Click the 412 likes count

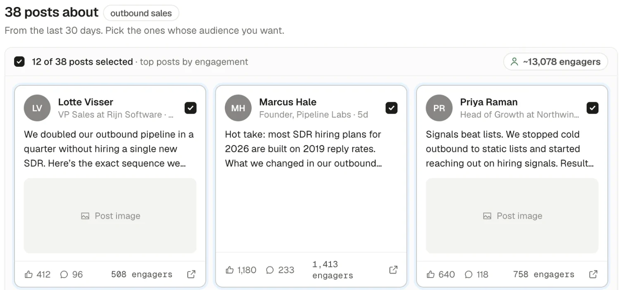(x=43, y=274)
